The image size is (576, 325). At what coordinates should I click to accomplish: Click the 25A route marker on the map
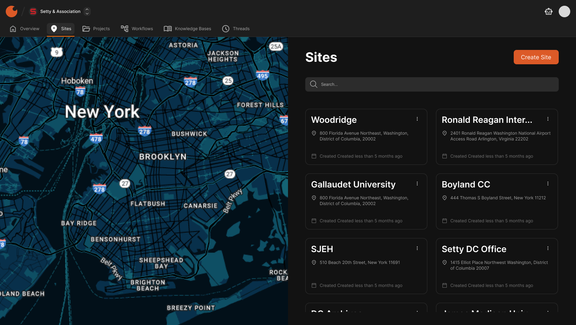point(276,46)
